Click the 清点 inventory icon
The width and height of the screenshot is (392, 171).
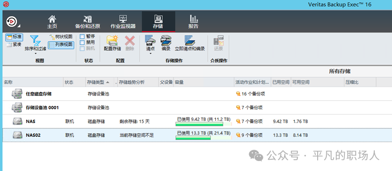150,40
